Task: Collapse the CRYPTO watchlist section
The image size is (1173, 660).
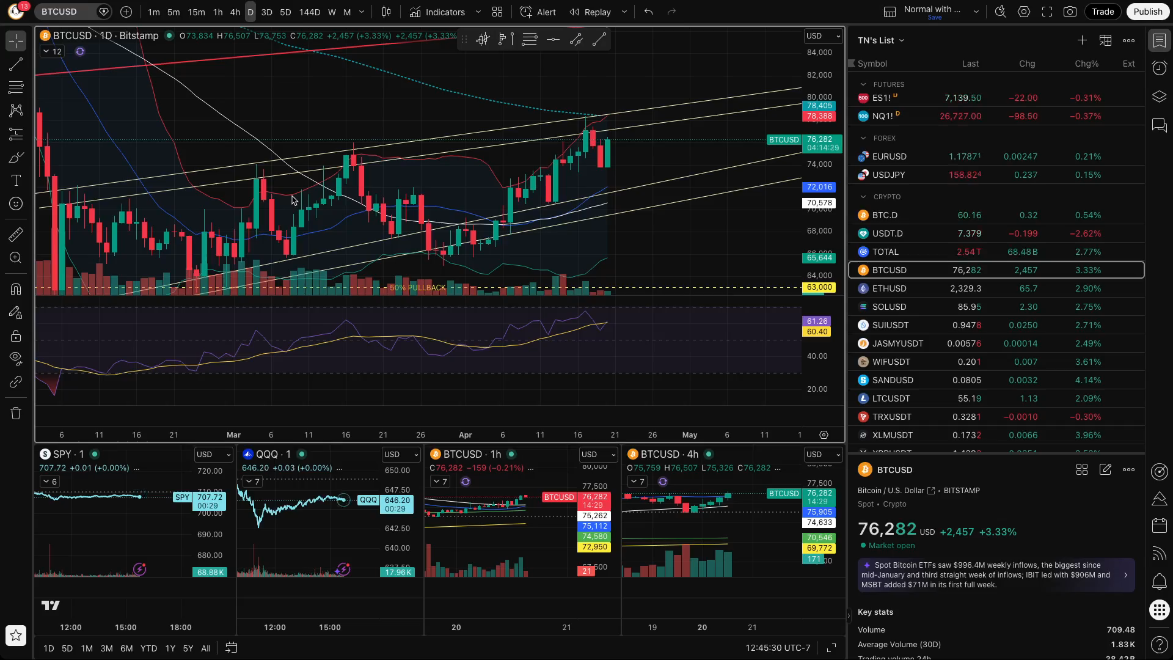Action: 863,197
